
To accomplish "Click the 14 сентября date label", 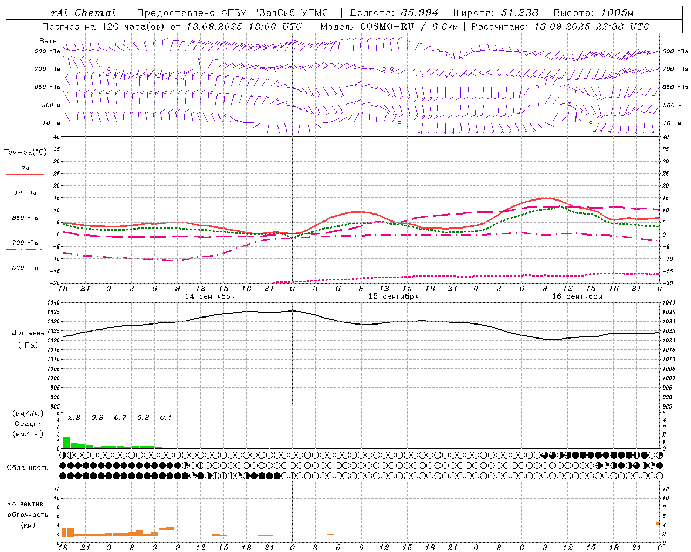I will [x=209, y=296].
